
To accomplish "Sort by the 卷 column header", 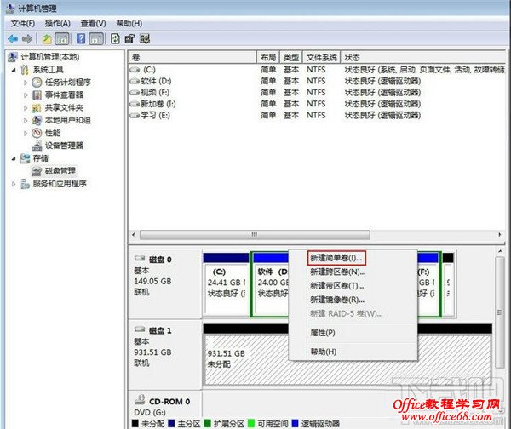I will coord(192,58).
